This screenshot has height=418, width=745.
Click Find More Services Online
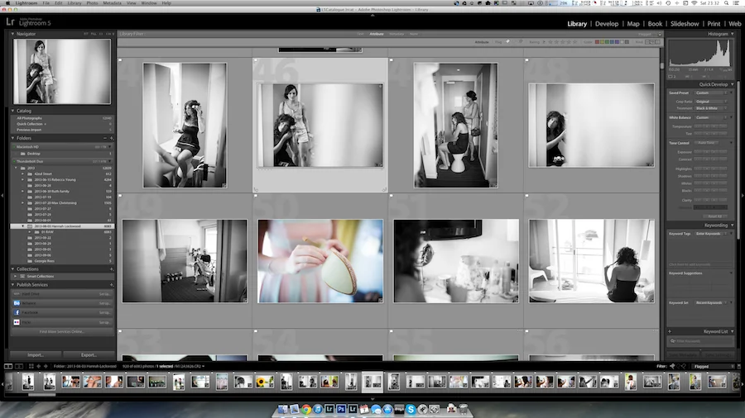tap(62, 332)
